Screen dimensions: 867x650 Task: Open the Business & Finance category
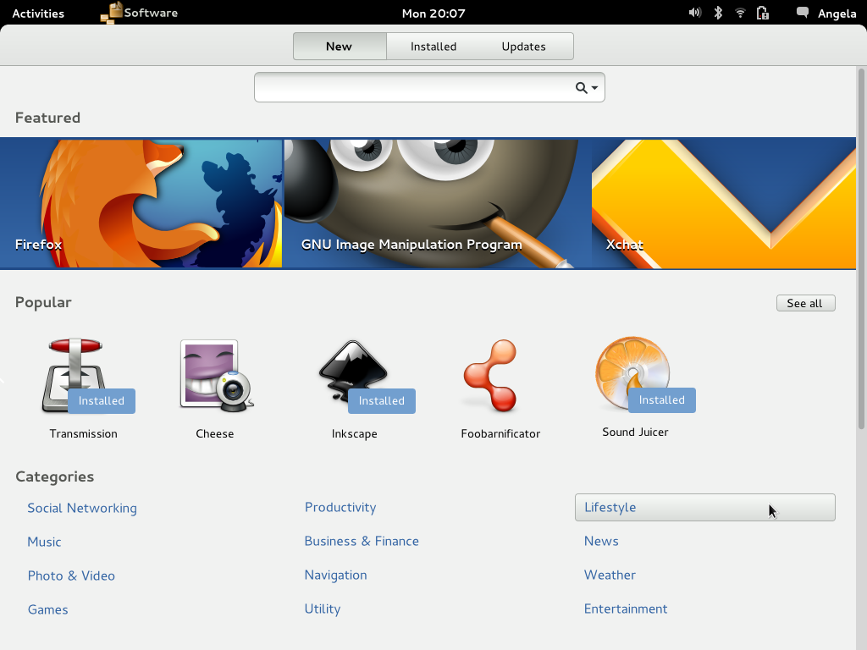362,541
